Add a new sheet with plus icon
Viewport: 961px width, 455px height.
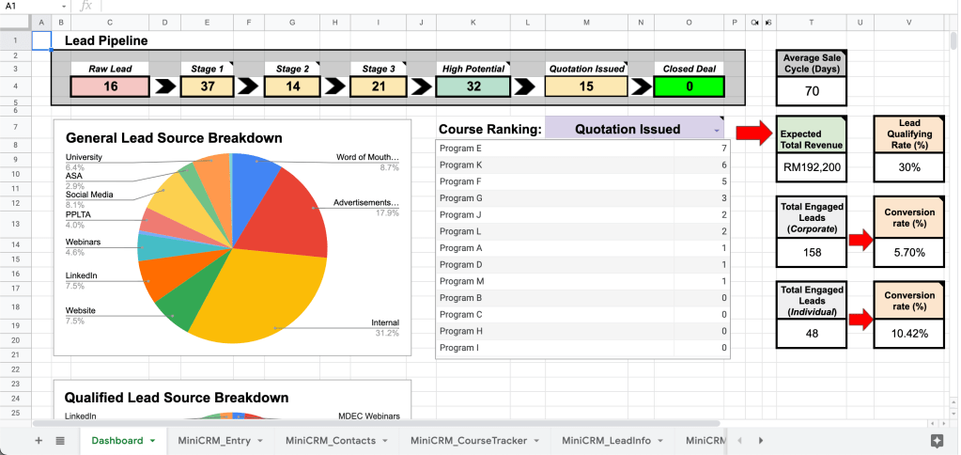[x=39, y=440]
